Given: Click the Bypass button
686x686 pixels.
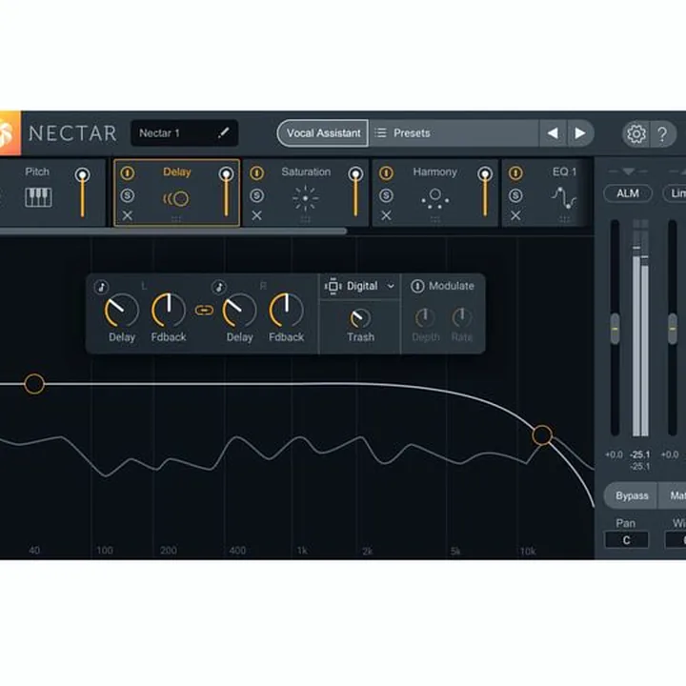Looking at the screenshot, I should [x=632, y=495].
